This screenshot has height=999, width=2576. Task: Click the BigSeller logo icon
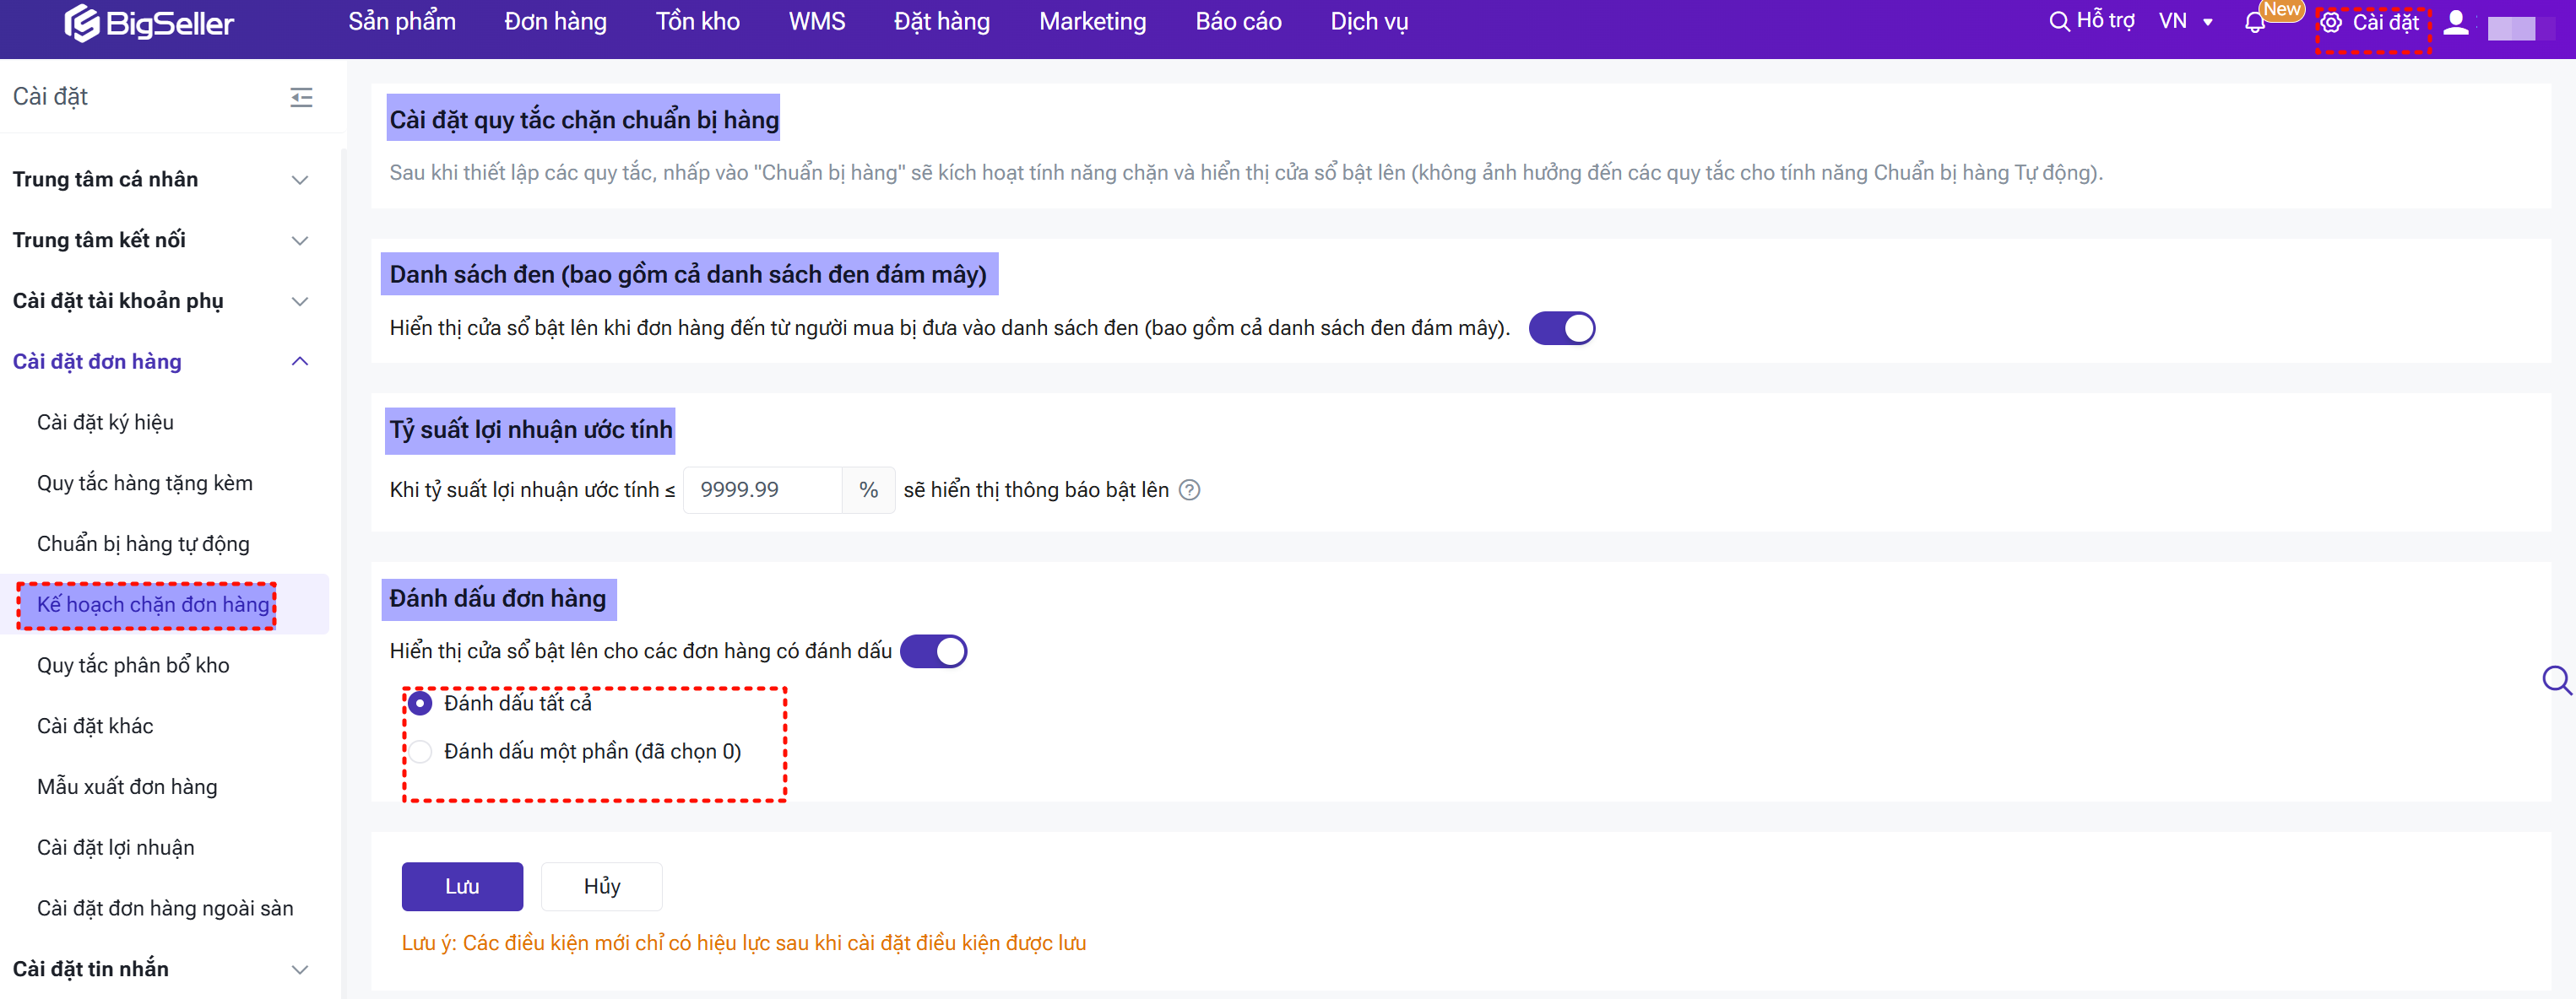point(82,22)
